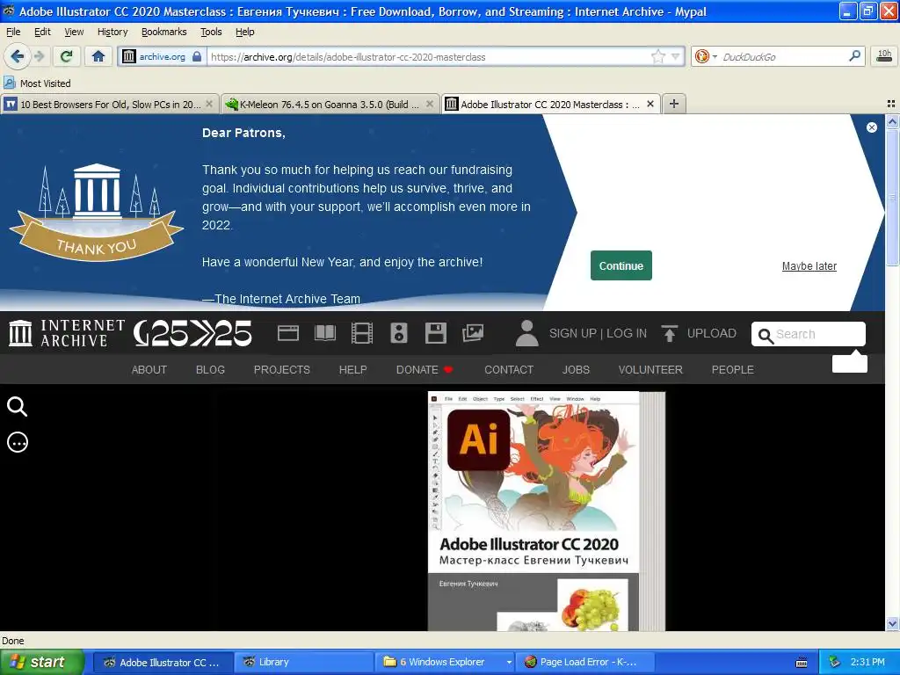
Task: Dismiss the donation banner with the X
Action: click(871, 127)
